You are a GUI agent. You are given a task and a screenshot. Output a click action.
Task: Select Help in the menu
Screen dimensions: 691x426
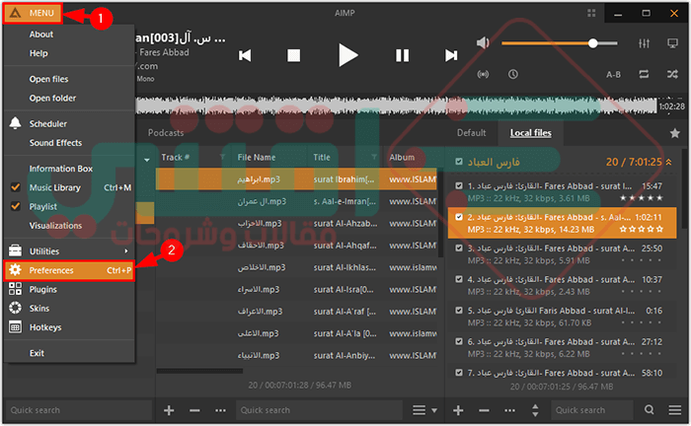[38, 53]
